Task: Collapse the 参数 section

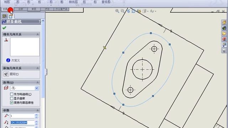Action: pyautogui.click(x=37, y=111)
